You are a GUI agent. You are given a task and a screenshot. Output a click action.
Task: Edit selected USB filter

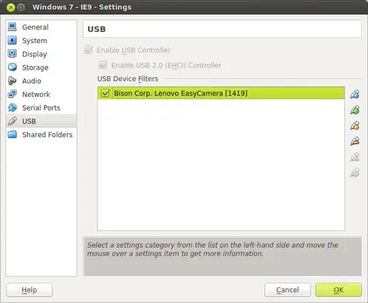(x=354, y=126)
